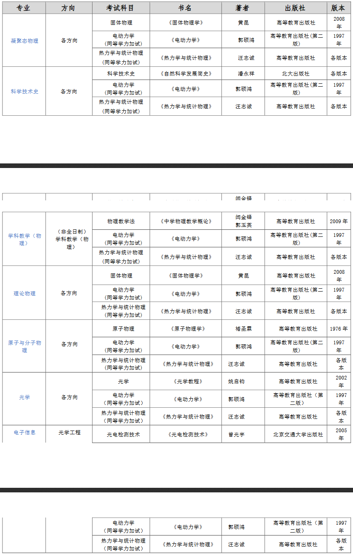Select author 曾光宇
This screenshot has height=555, width=353.
[236, 434]
